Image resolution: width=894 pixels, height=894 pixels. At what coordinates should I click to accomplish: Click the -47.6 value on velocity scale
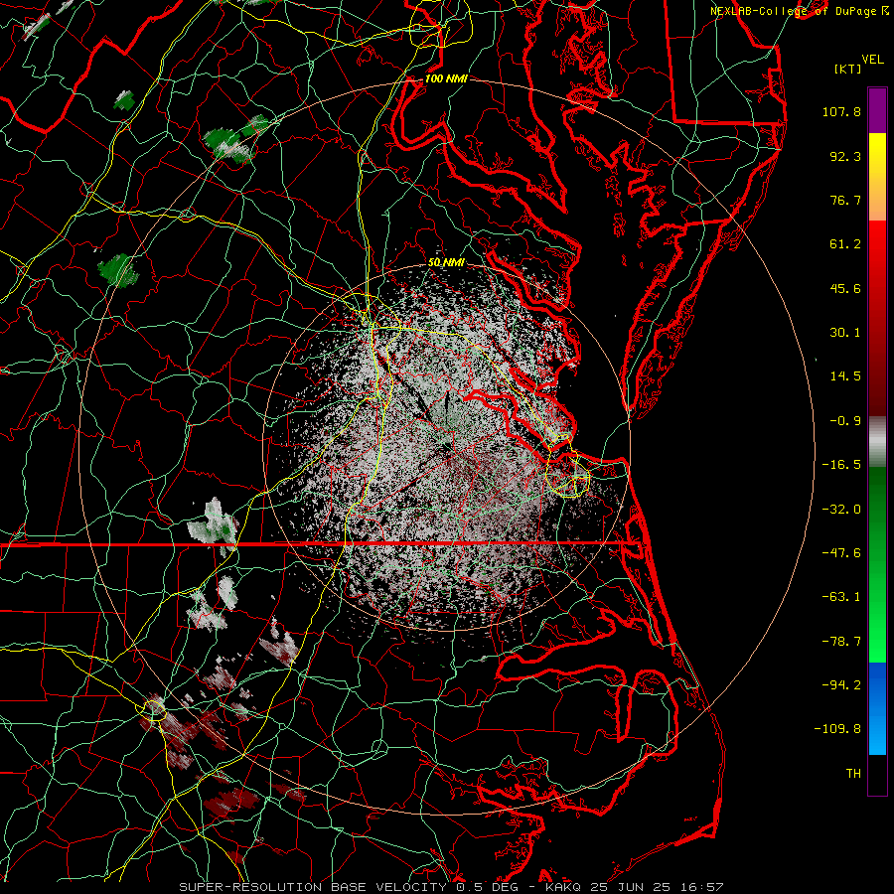(841, 553)
